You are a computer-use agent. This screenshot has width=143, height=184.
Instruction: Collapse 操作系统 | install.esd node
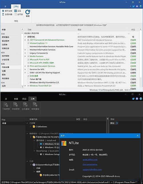coord(34,141)
